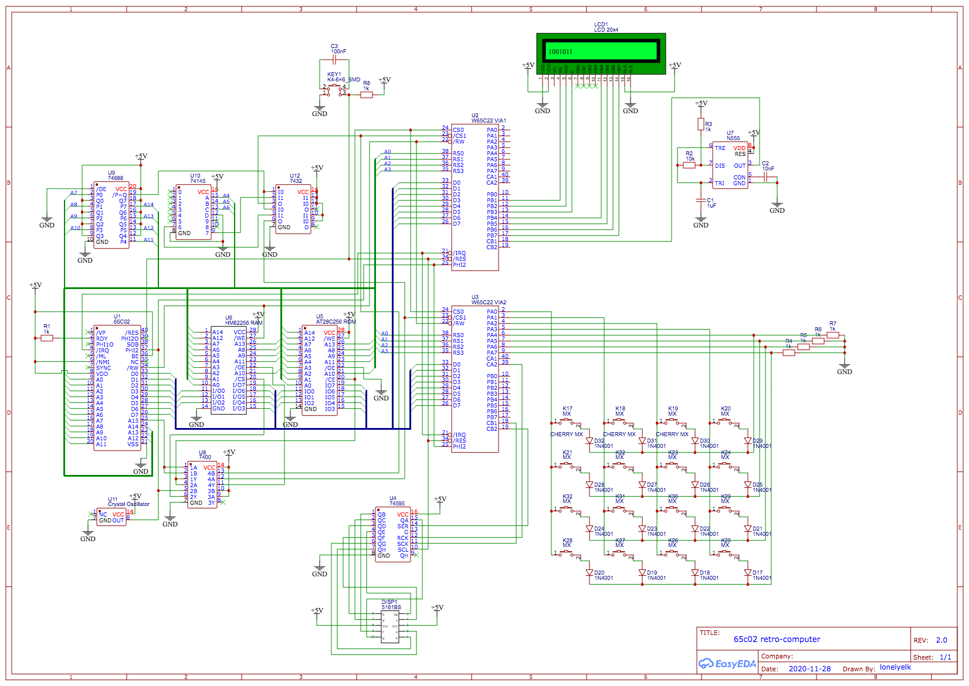Screen dimensions: 969x686
Task: Select the K32 MX key switch
Action: (566, 510)
